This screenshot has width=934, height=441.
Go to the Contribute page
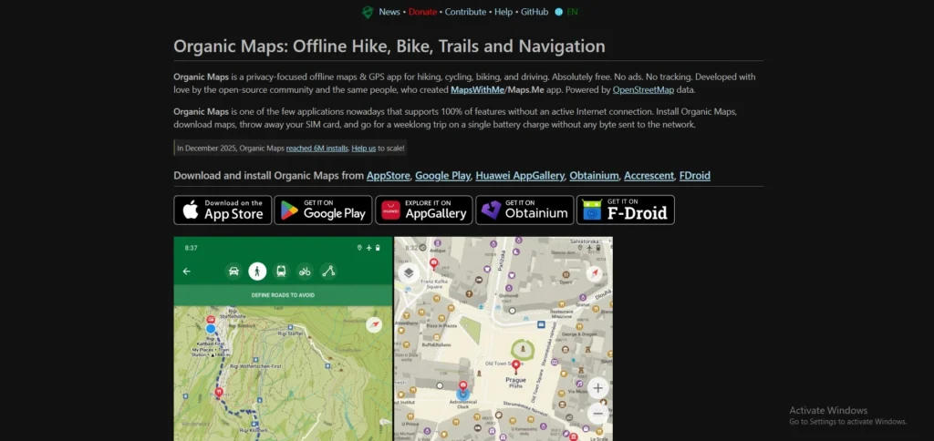click(x=465, y=12)
